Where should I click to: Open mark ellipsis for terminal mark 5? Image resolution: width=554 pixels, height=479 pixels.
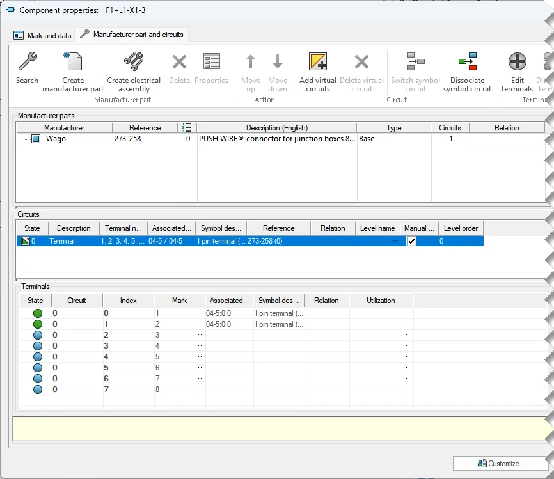click(x=200, y=357)
